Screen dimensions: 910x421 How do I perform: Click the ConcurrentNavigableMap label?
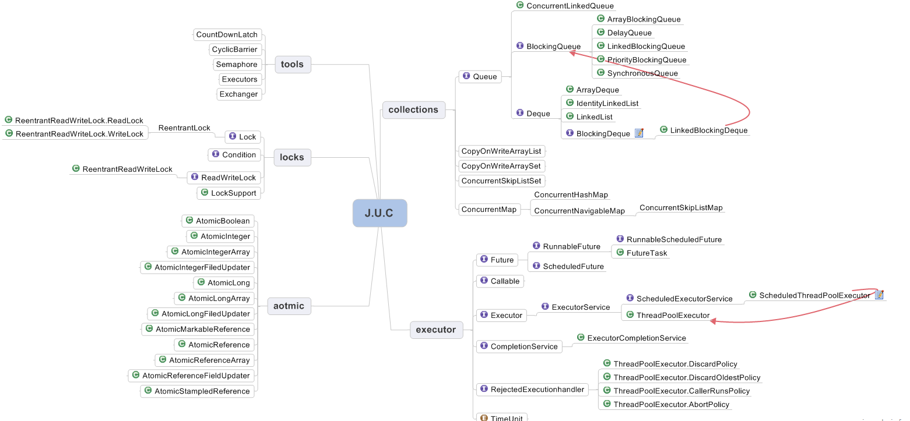point(579,211)
